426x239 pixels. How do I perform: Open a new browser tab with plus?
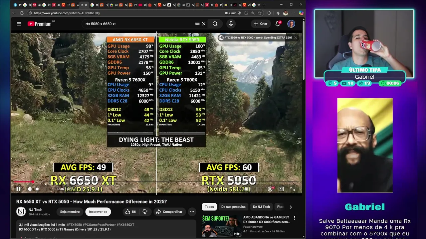(264, 5)
